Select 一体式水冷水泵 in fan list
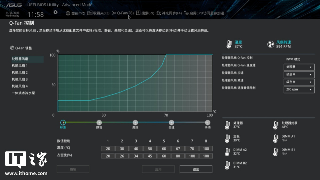The image size is (320, 180). click(x=23, y=93)
